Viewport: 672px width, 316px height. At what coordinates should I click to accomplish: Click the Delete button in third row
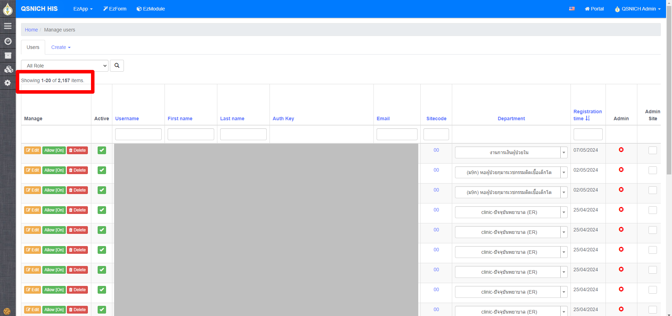click(77, 190)
